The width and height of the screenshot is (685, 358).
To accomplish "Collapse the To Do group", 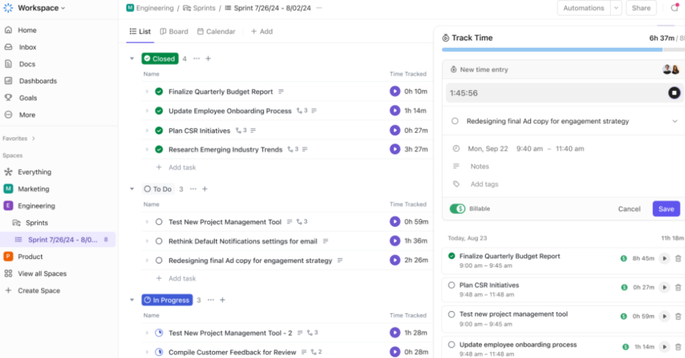I will [x=132, y=189].
